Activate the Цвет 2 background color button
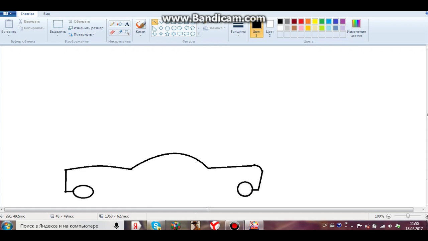This screenshot has height=241, width=428. [x=270, y=28]
